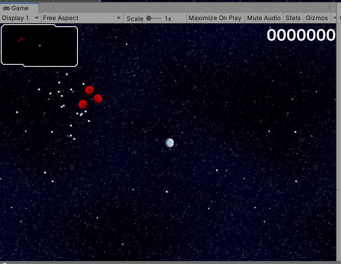Click the 1x scale value
Viewport: 341px width, 264px height.
click(168, 19)
